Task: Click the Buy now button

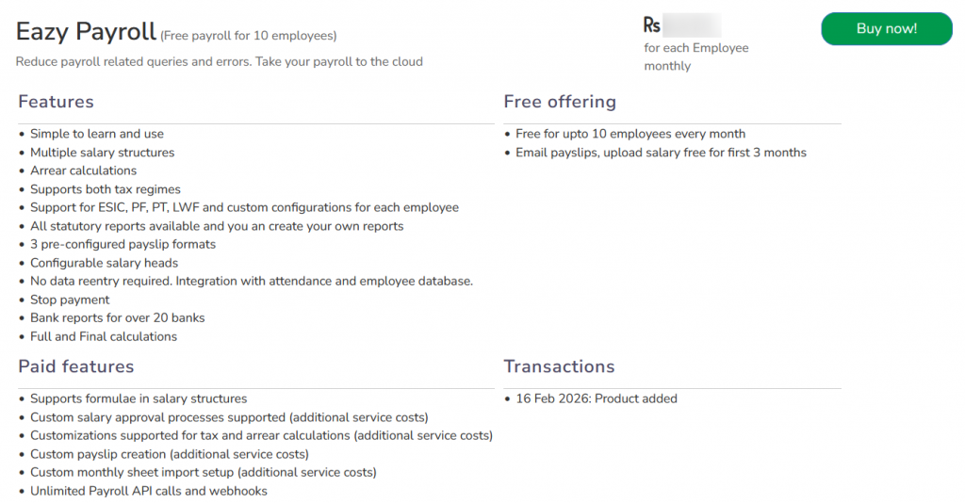Action: 886,29
